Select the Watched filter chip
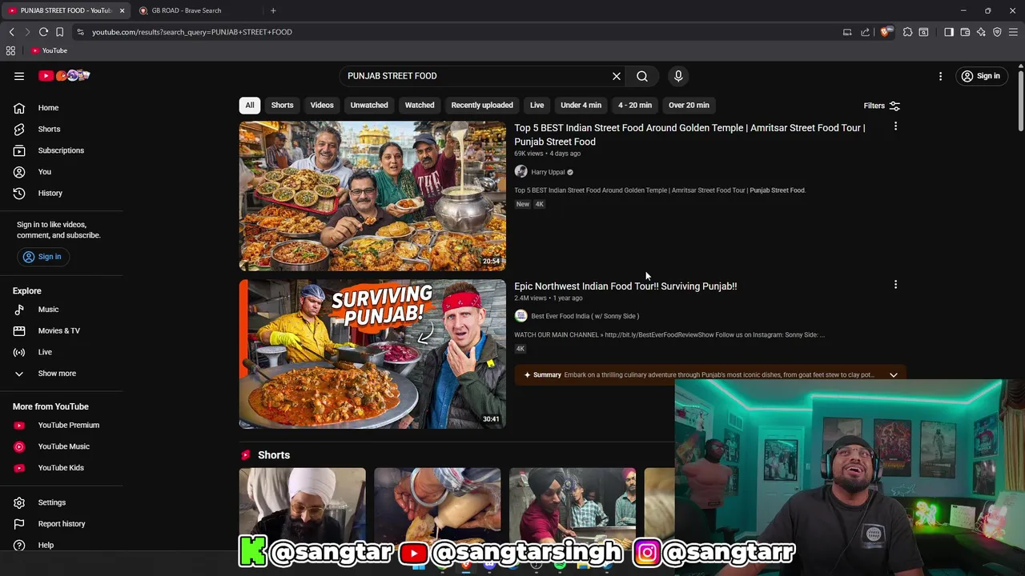Viewport: 1025px width, 576px height. coord(420,106)
